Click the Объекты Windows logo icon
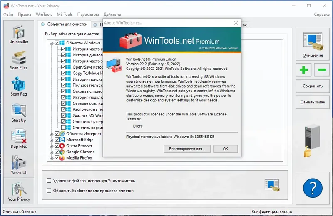Viewport: 333px width, 216px height. click(62, 43)
